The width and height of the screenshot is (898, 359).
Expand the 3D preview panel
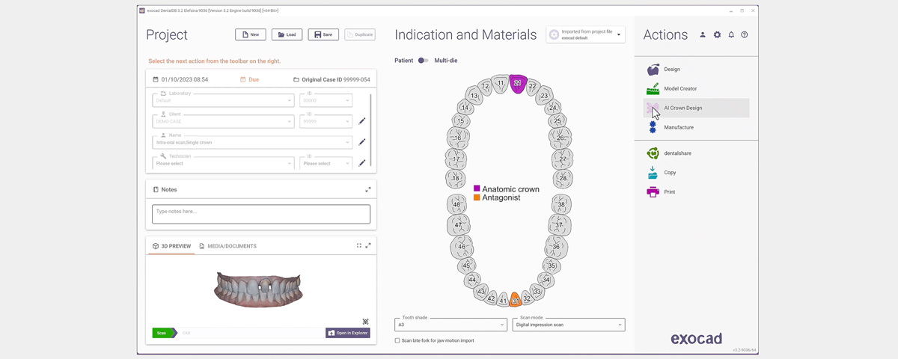(368, 245)
